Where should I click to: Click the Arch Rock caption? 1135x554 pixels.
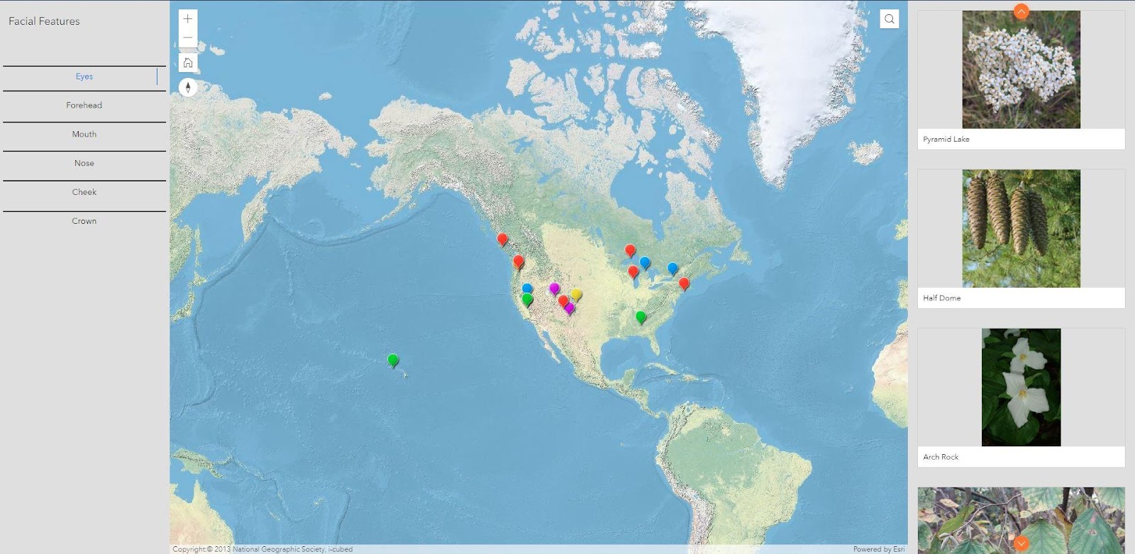tap(941, 457)
